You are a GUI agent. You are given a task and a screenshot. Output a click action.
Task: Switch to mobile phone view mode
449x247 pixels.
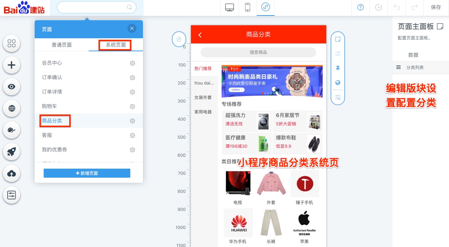[248, 8]
